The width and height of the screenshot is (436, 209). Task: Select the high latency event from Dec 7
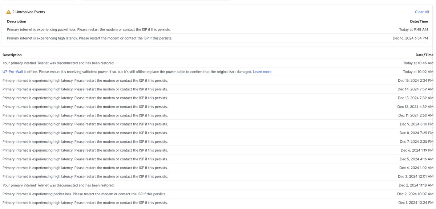[218, 142]
